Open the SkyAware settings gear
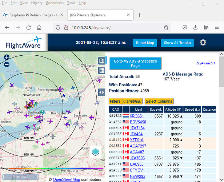The width and height of the screenshot is (224, 182). click(203, 43)
